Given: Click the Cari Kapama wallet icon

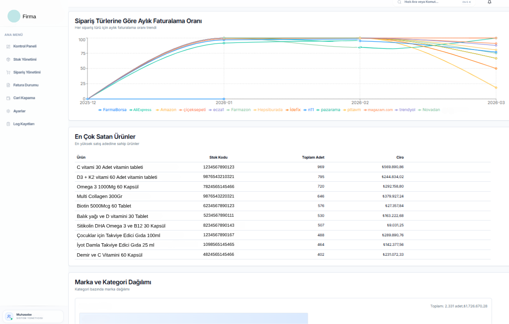Looking at the screenshot, I should (8, 98).
